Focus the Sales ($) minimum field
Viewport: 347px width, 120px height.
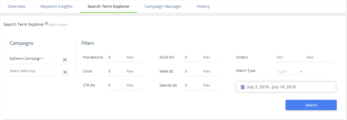(193, 71)
